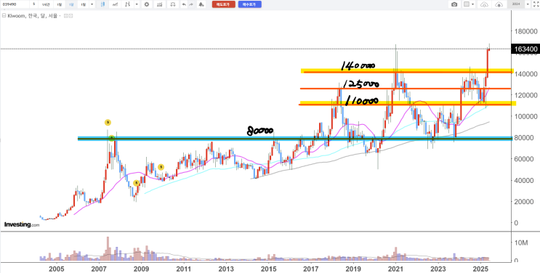Click the yellow S marker above 2007 peak
540x273 pixels.
[x=108, y=122]
